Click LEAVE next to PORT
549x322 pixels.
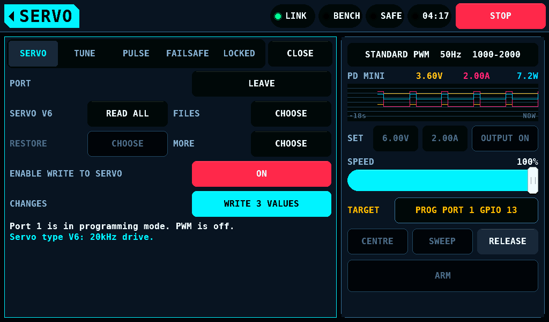(x=262, y=84)
